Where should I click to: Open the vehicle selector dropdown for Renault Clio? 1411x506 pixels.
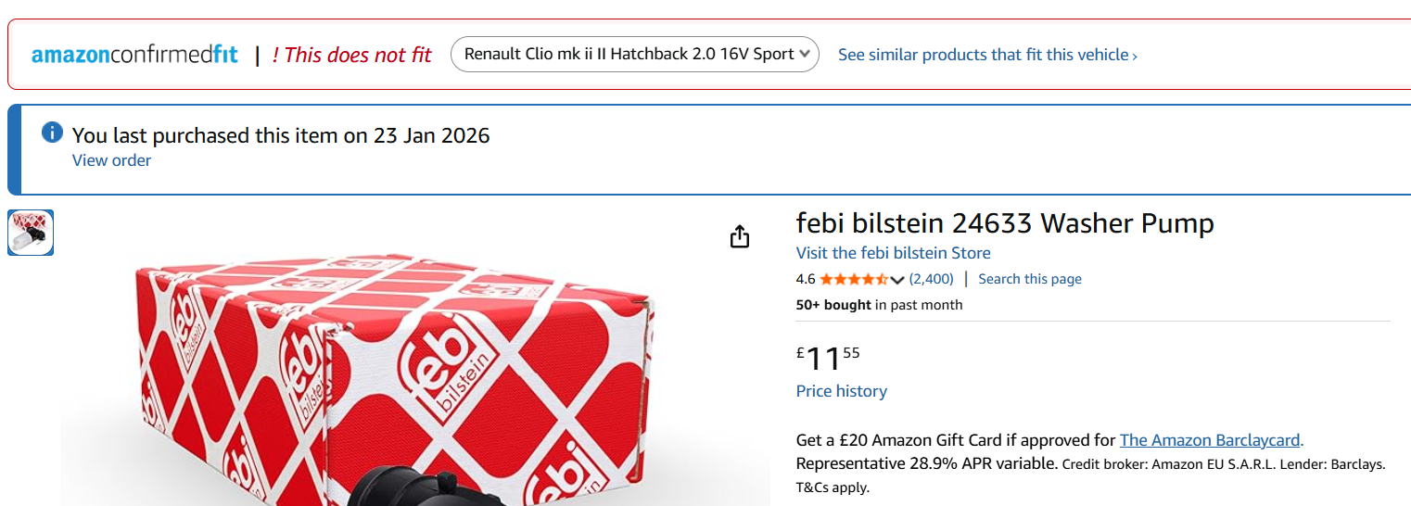point(634,54)
